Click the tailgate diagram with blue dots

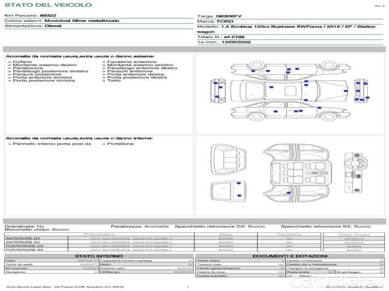click(228, 190)
